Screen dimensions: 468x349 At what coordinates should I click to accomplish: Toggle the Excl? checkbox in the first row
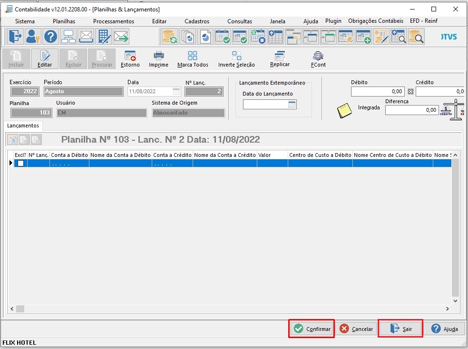tap(20, 163)
